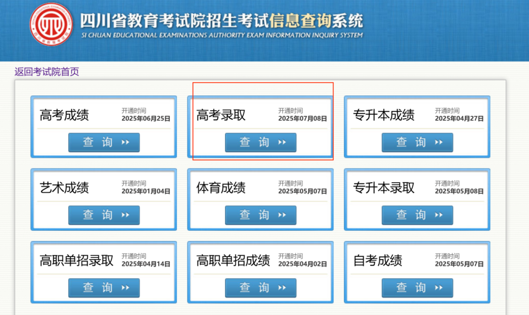
Task: Open the 高职单招成绩 score query
Action: pos(261,288)
